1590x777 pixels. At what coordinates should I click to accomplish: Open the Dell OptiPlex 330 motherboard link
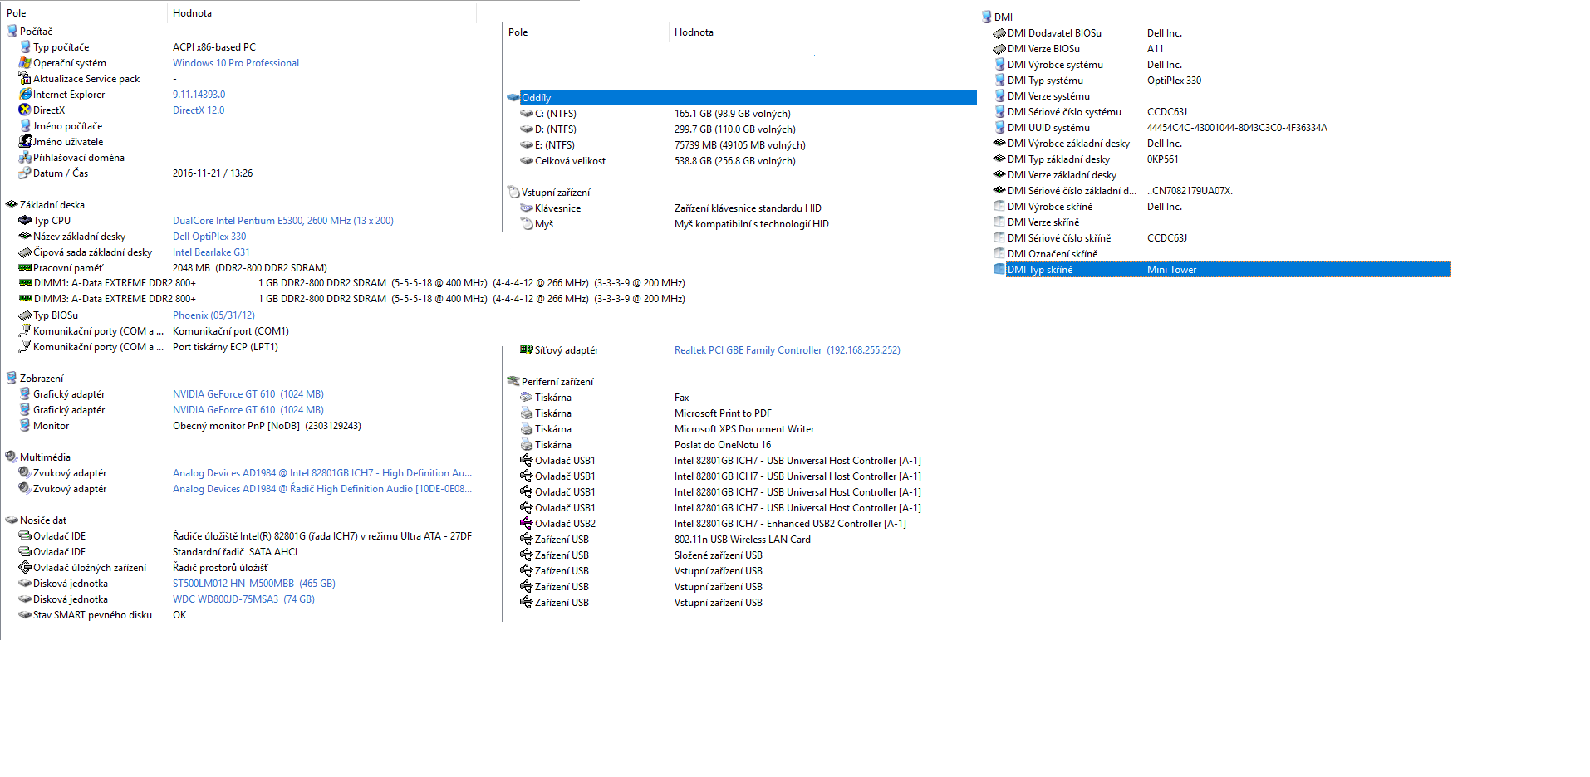209,237
